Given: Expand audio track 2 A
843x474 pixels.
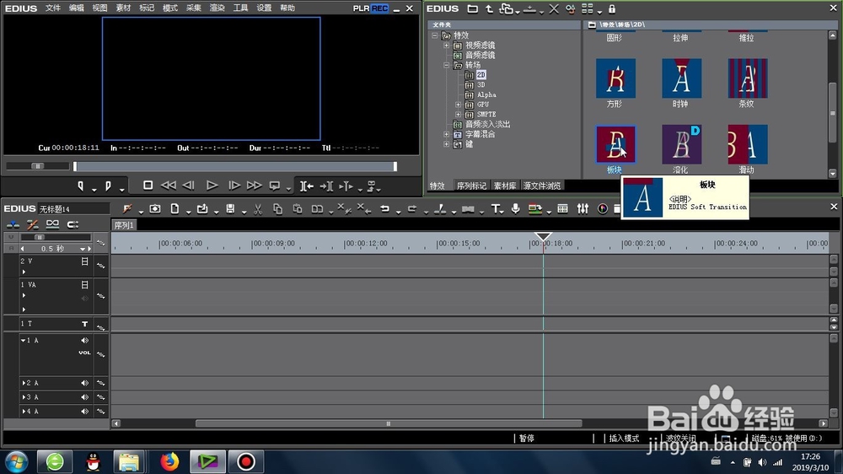Looking at the screenshot, I should [23, 383].
